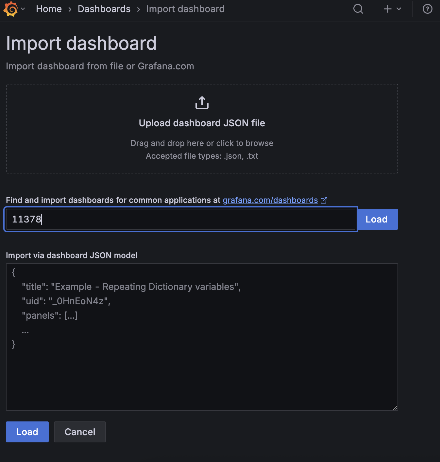Click inside the JSON model text area
The image size is (440, 462).
[202, 337]
